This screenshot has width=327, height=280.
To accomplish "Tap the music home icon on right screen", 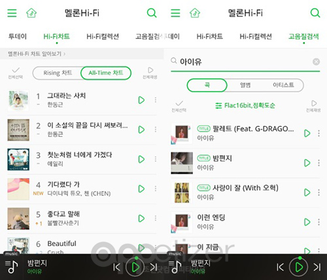I will pos(195,13).
